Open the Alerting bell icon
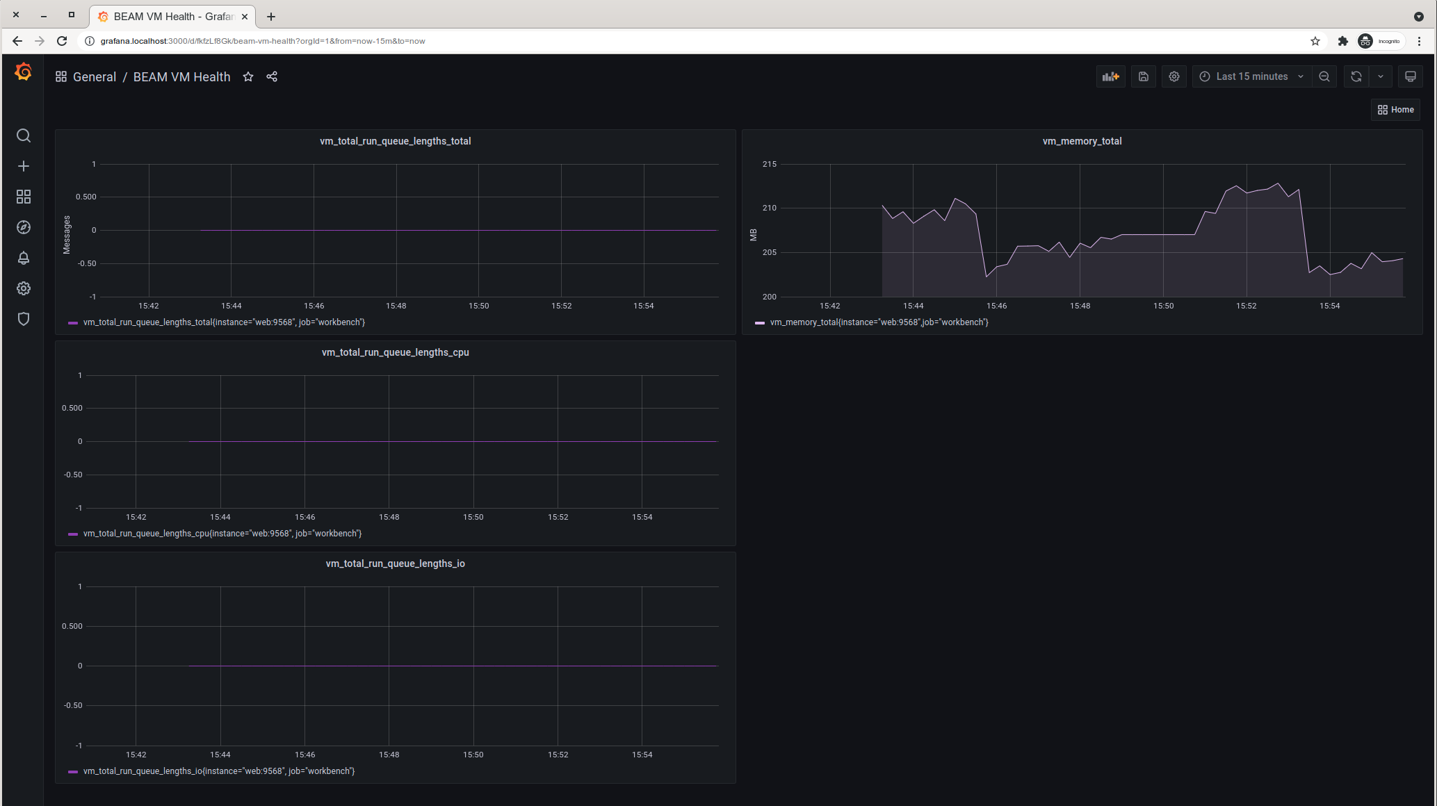 tap(24, 258)
